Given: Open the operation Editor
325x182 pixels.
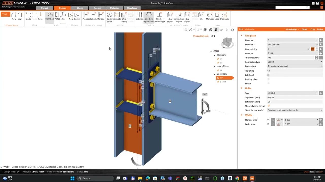Looking at the screenshot, I should click(304, 29).
